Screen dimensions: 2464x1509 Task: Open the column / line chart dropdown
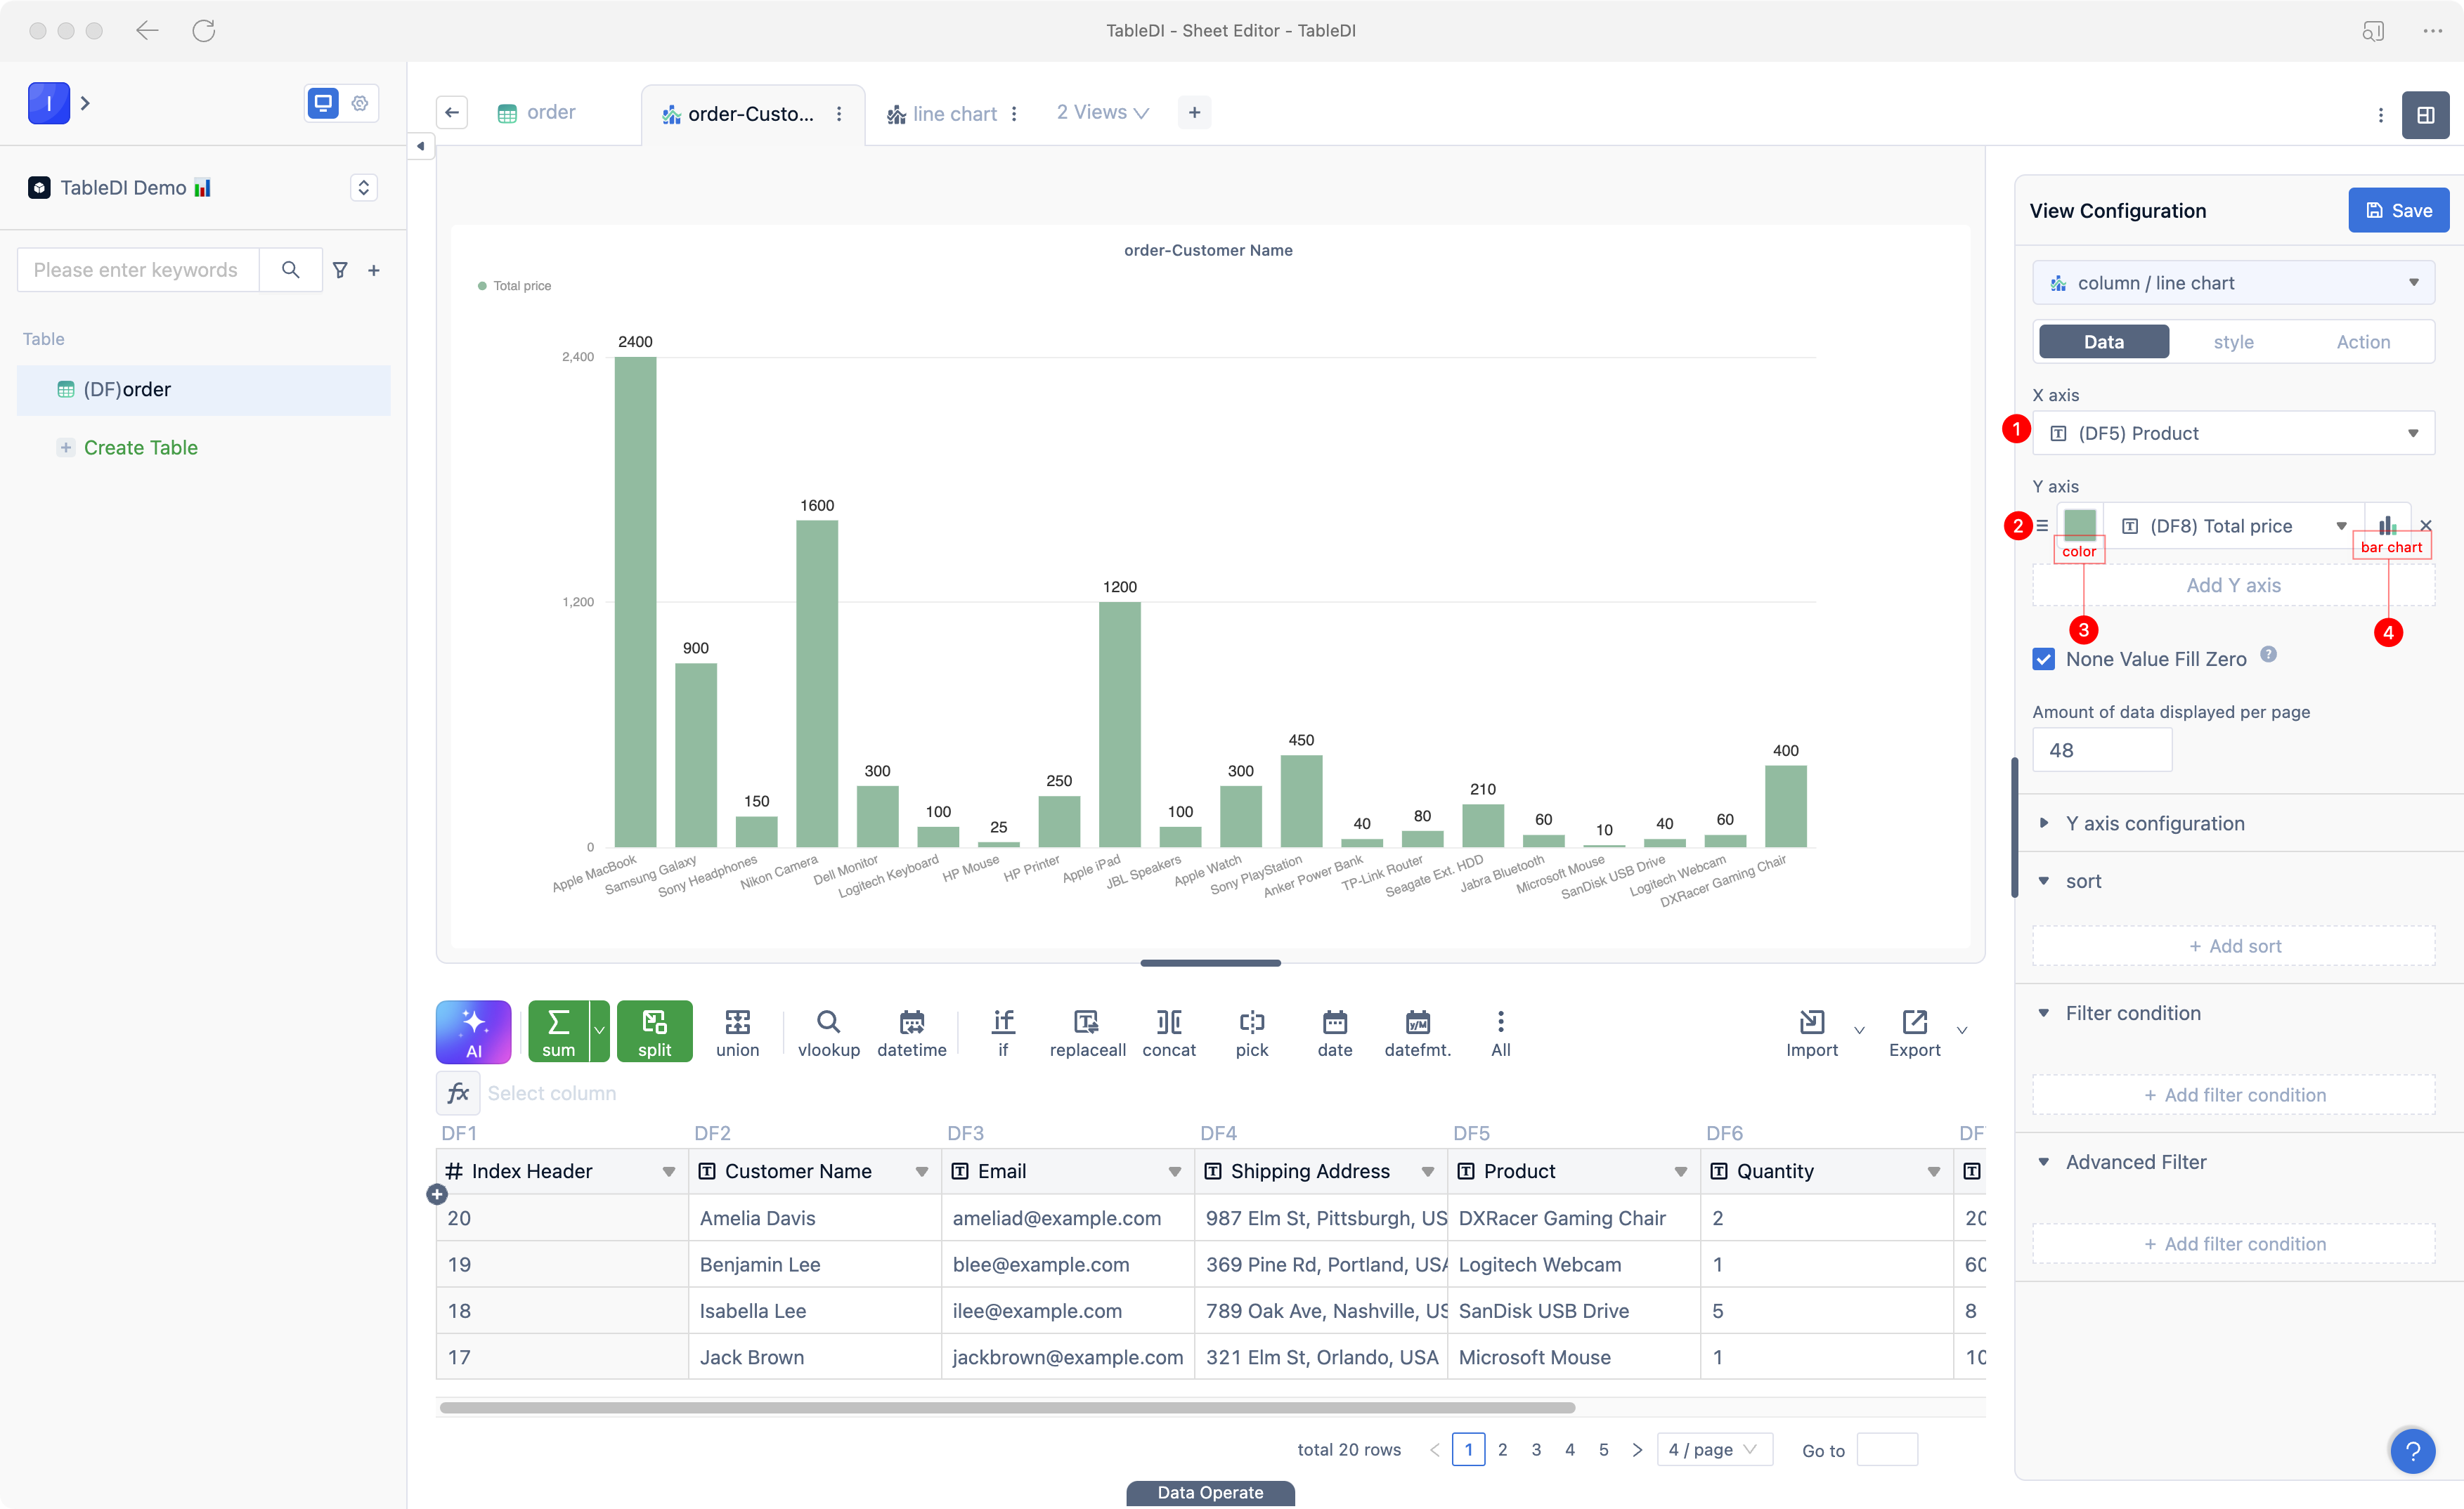point(2232,283)
